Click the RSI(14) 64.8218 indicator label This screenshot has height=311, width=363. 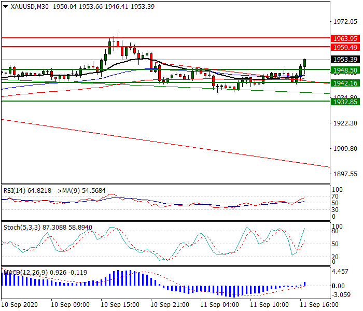pyautogui.click(x=27, y=191)
